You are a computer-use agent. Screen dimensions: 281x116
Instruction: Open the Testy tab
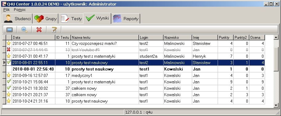[x=71, y=19]
